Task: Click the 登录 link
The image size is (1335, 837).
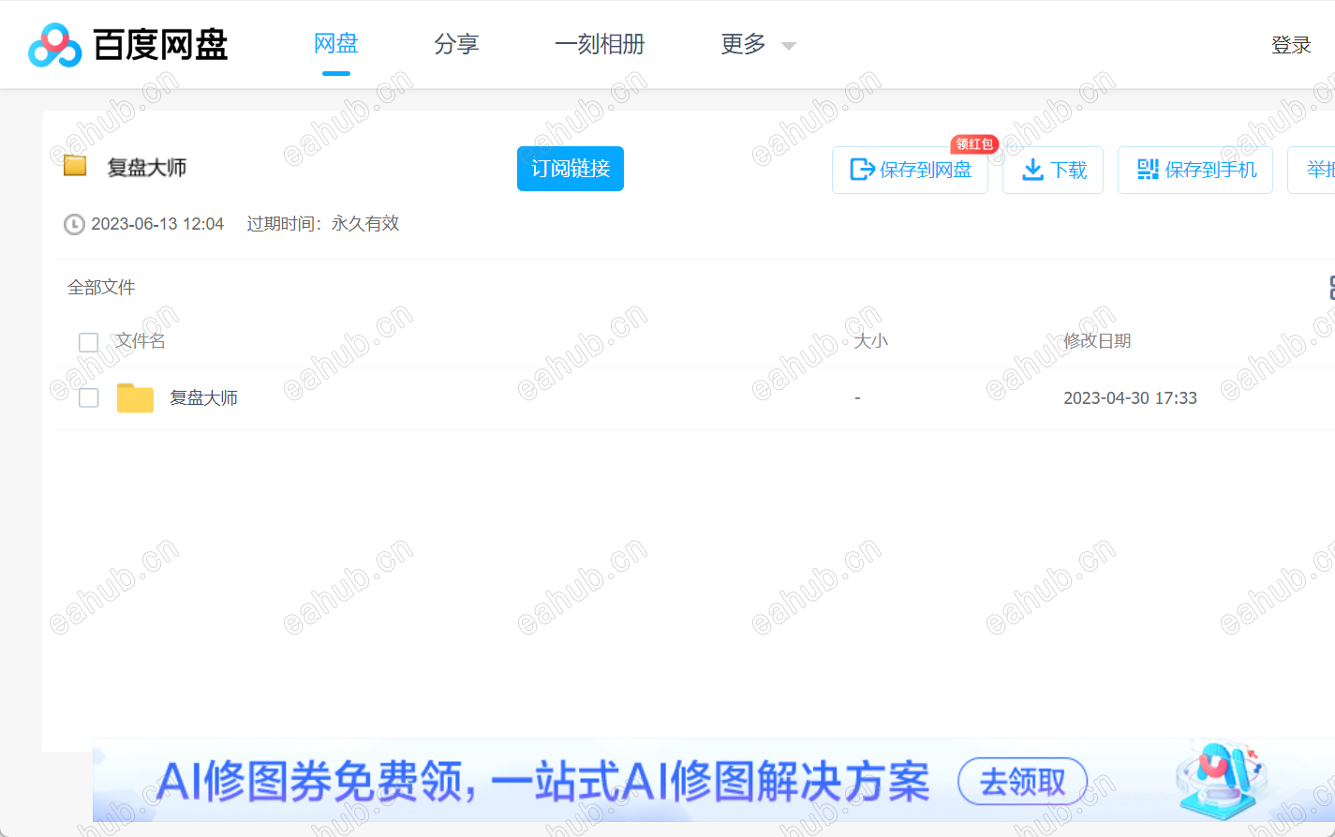Action: click(1291, 45)
